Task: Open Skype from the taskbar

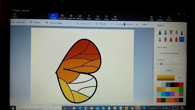Action: (103, 108)
